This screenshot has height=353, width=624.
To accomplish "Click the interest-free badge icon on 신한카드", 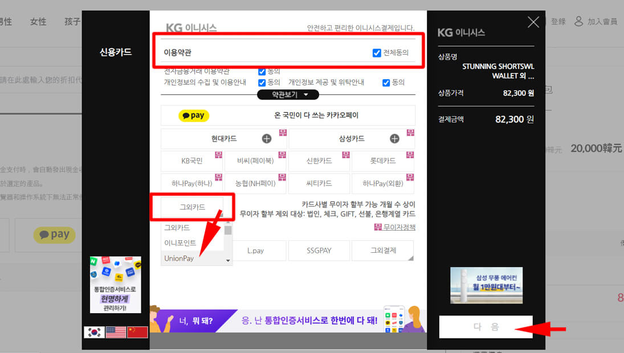I will tap(346, 155).
